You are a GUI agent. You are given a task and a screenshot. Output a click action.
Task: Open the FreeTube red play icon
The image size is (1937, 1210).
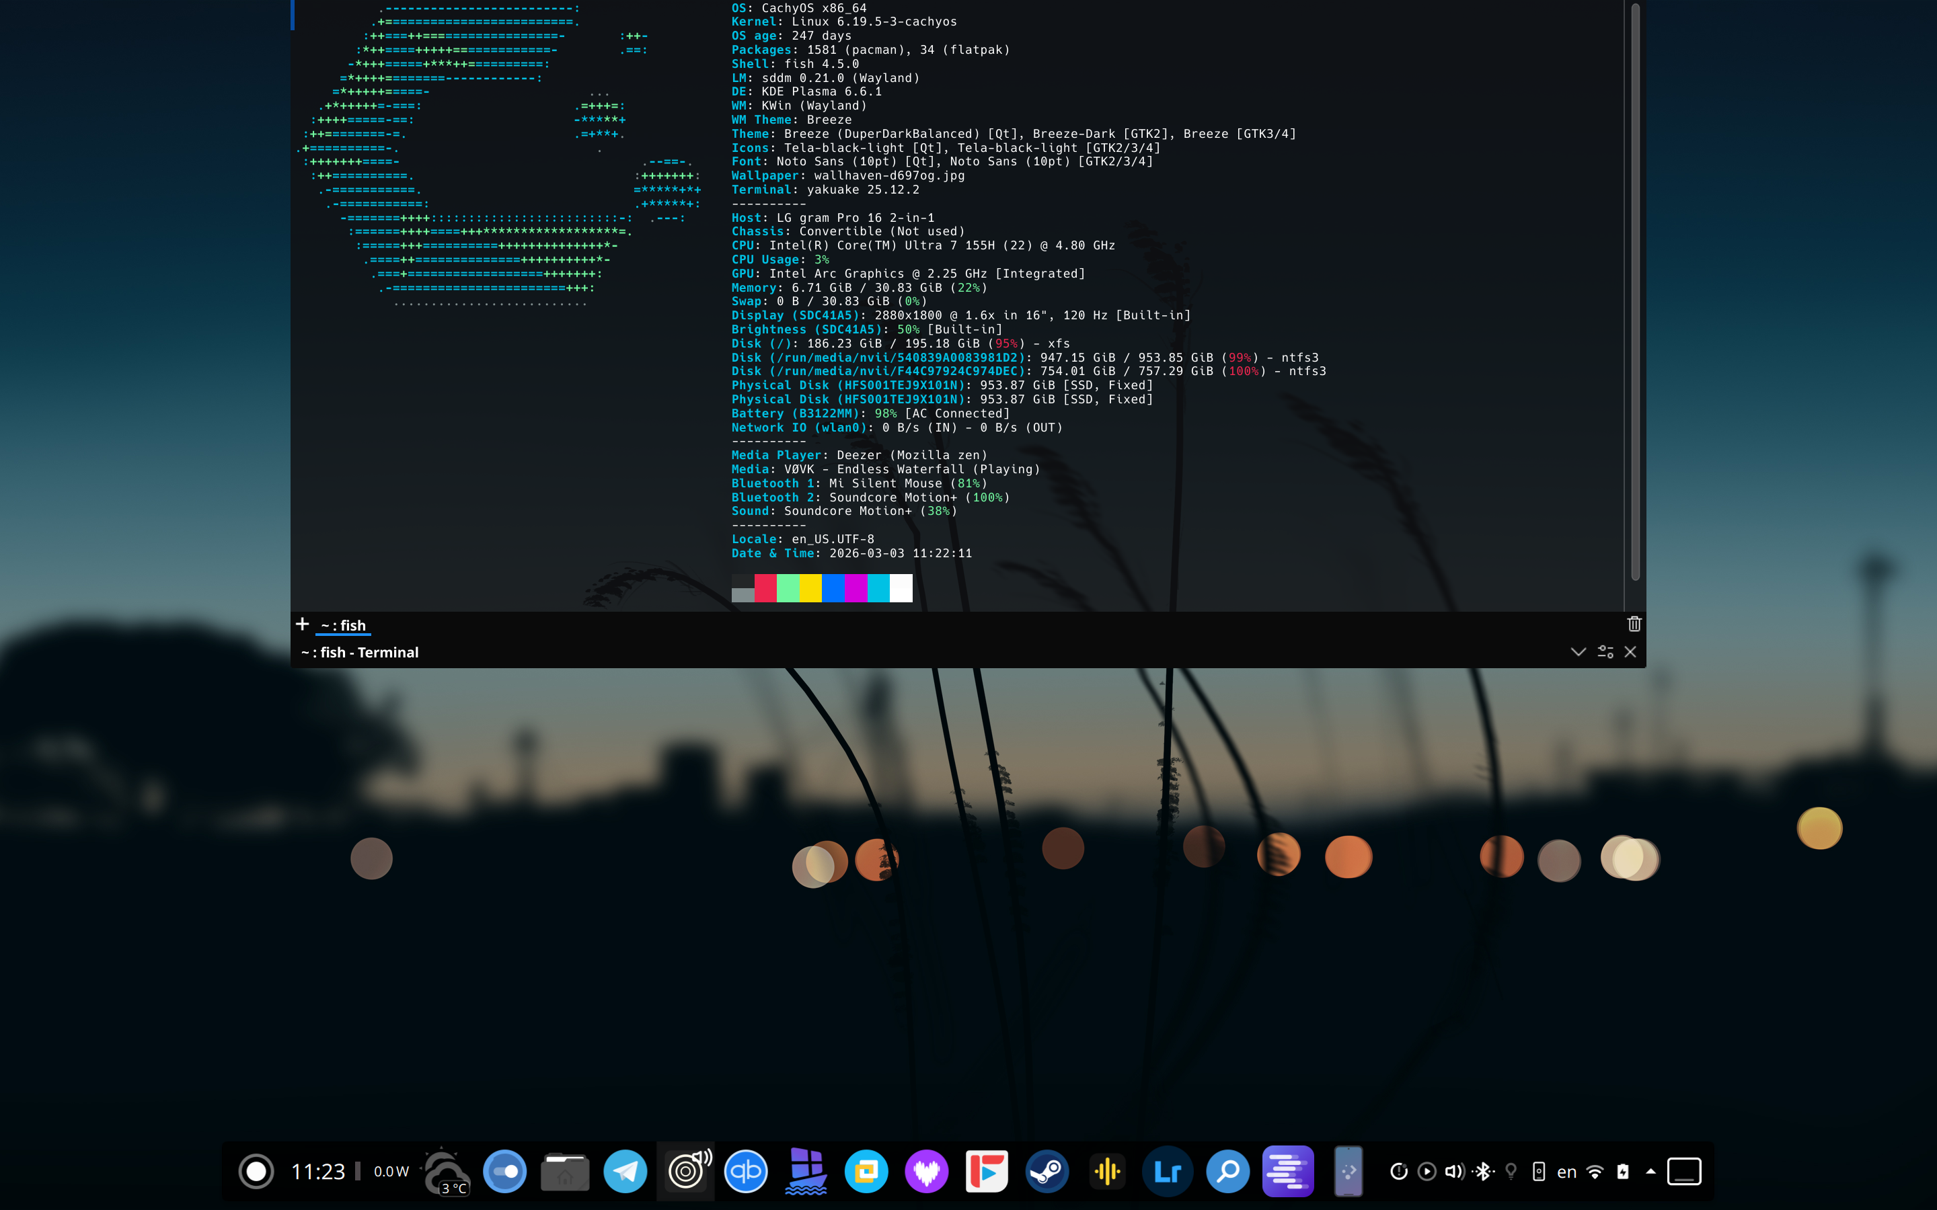(x=986, y=1172)
